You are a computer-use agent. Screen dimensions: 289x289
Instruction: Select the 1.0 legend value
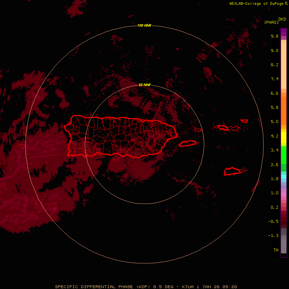[275, 193]
